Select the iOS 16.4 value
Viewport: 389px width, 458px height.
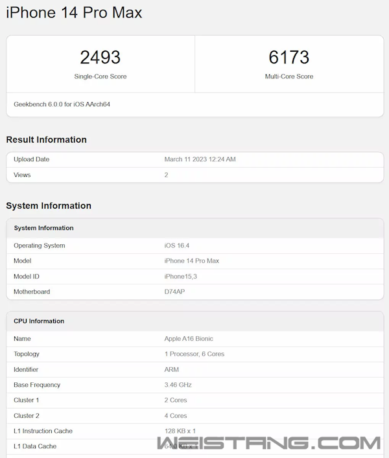click(x=177, y=246)
